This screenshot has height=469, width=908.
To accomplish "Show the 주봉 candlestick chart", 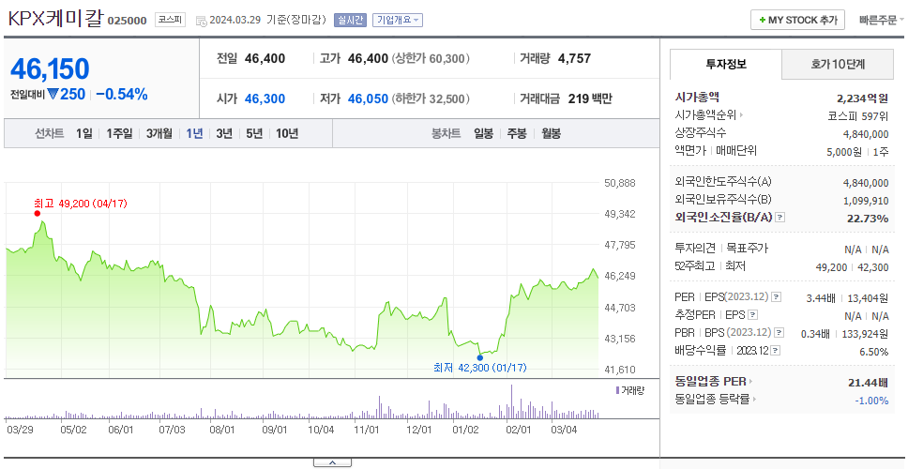I will click(x=517, y=134).
